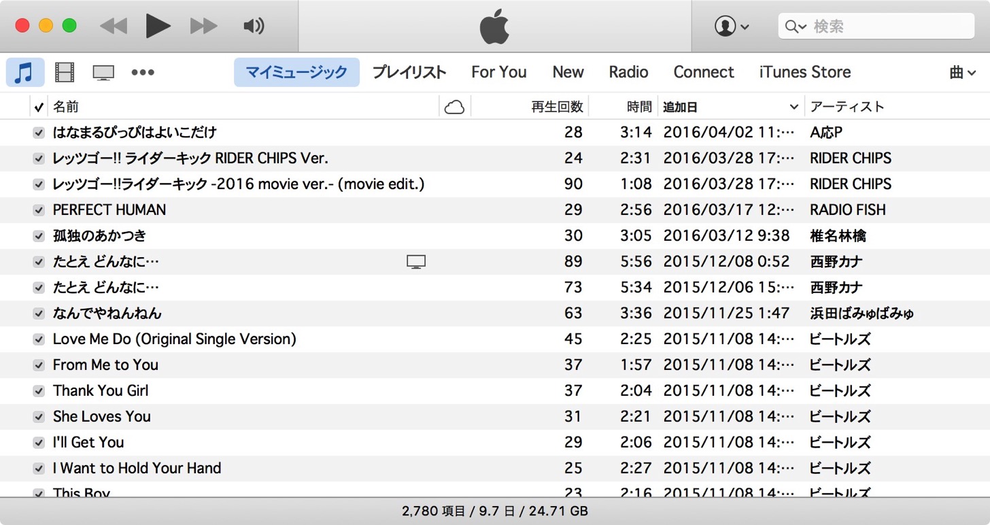Skip ahead with the fast-forward button
This screenshot has height=525, width=990.
pyautogui.click(x=203, y=27)
